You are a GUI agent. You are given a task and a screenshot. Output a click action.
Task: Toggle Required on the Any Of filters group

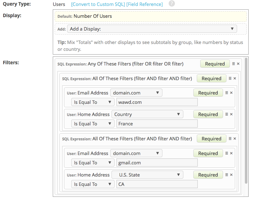[215, 64]
